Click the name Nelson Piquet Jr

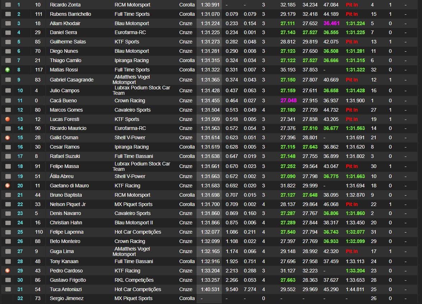tap(68, 204)
